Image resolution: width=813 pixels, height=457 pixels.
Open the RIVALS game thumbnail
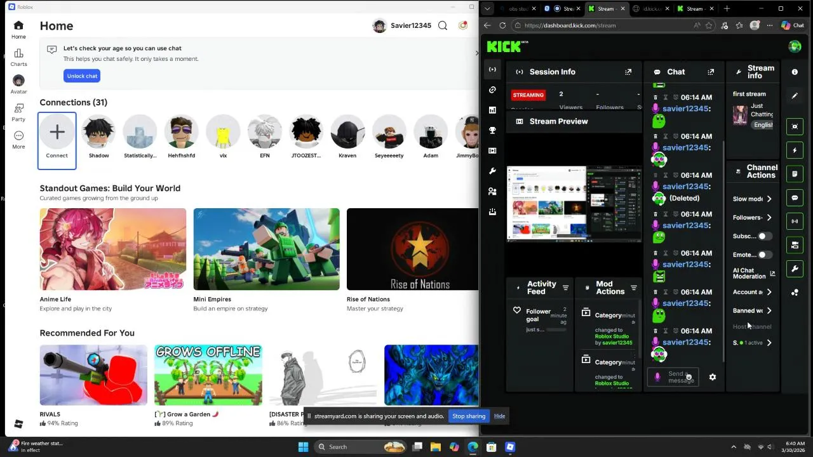tap(93, 375)
